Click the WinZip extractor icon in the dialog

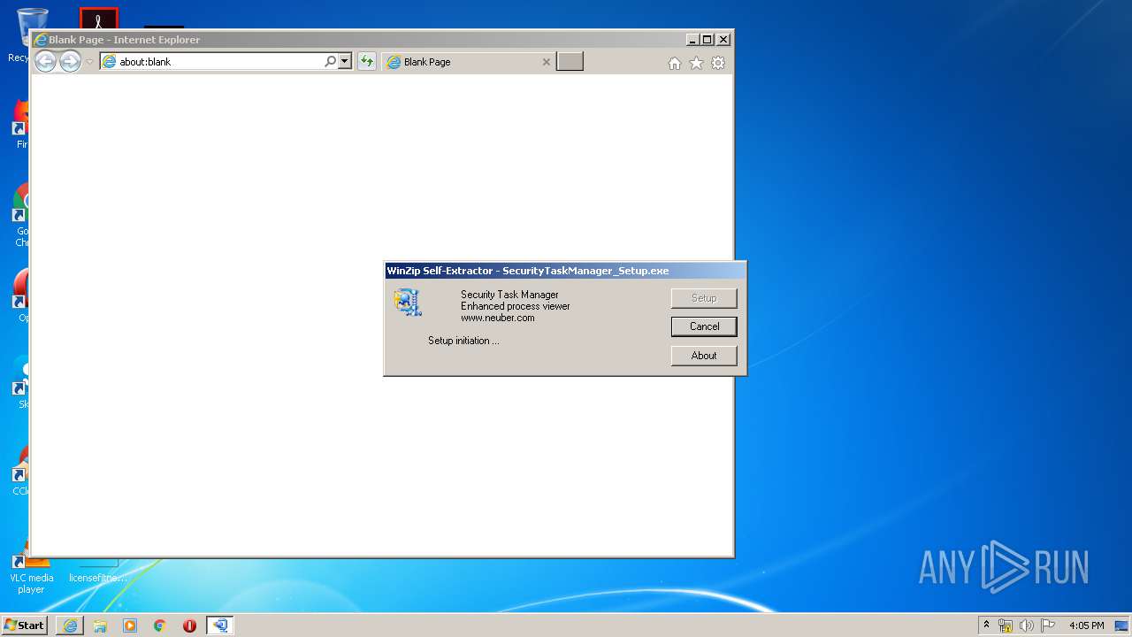pyautogui.click(x=408, y=303)
